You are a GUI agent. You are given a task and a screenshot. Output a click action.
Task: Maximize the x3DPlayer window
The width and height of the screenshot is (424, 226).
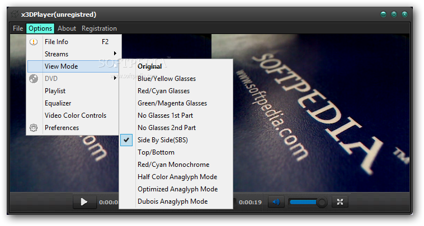[394, 15]
